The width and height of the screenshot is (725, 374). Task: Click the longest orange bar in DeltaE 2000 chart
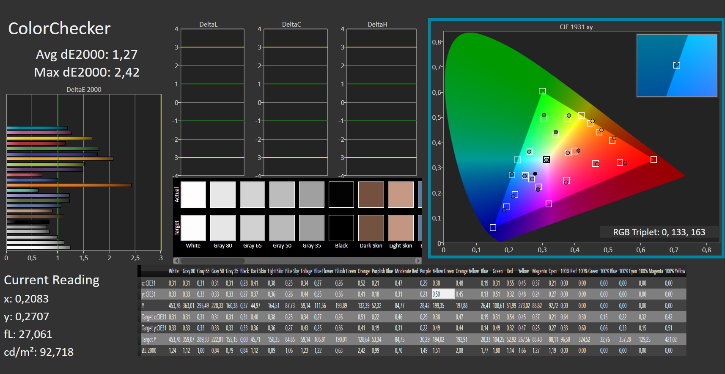click(x=69, y=185)
